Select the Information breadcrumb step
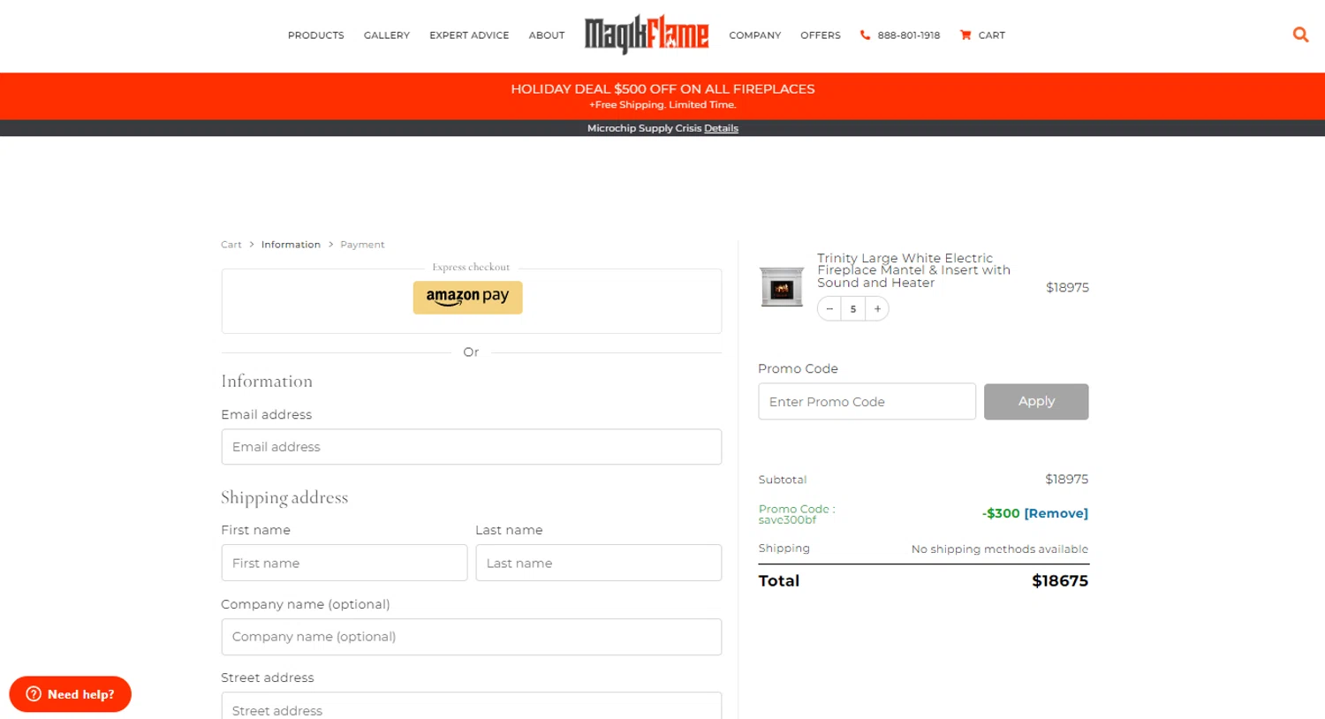Screen dimensions: 1325x719 (x=291, y=245)
